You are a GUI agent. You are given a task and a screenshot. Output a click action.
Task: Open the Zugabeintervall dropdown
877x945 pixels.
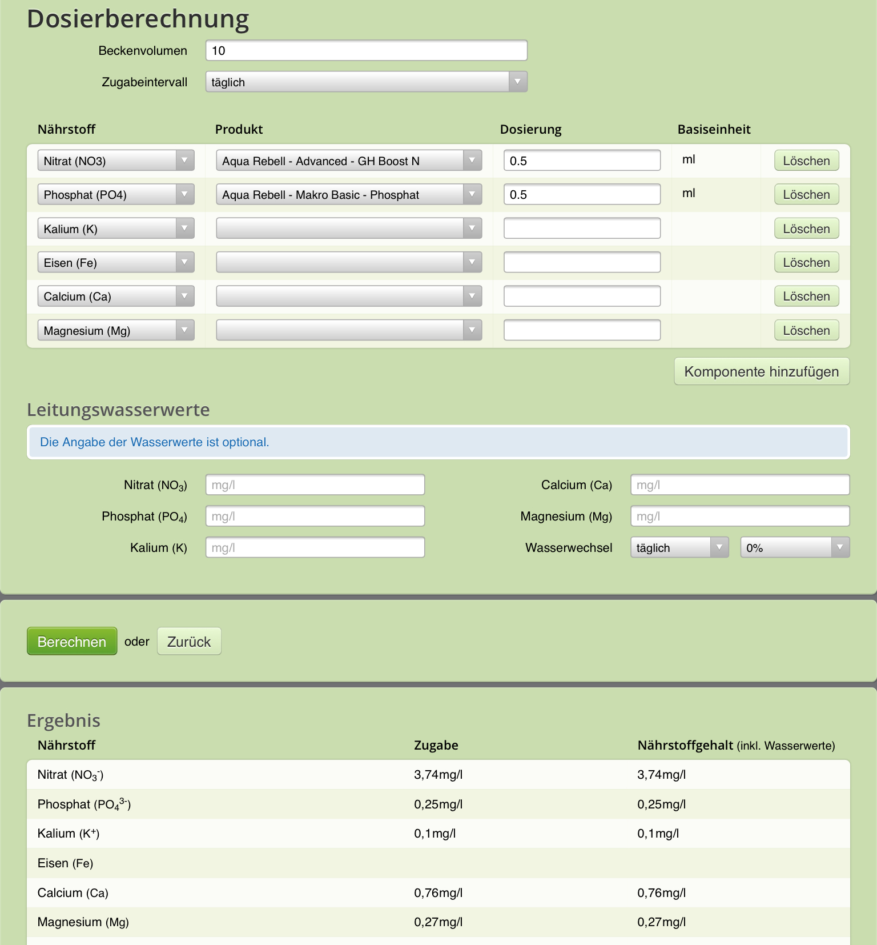pyautogui.click(x=366, y=82)
